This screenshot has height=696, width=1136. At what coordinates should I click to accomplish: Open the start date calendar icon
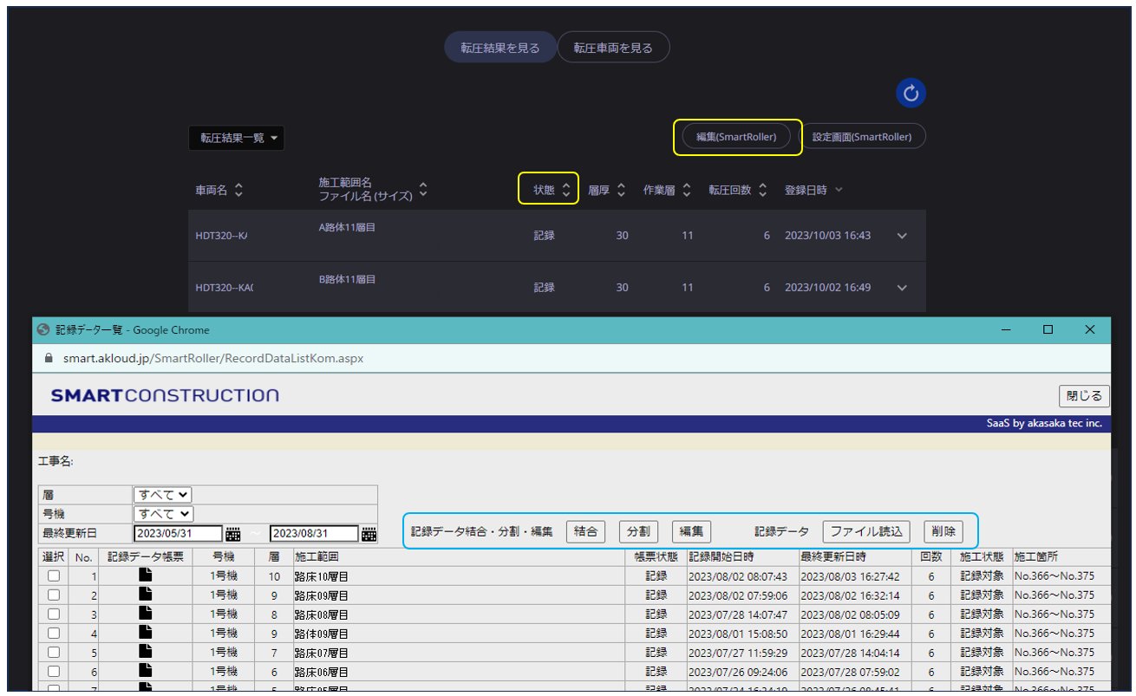click(x=233, y=533)
